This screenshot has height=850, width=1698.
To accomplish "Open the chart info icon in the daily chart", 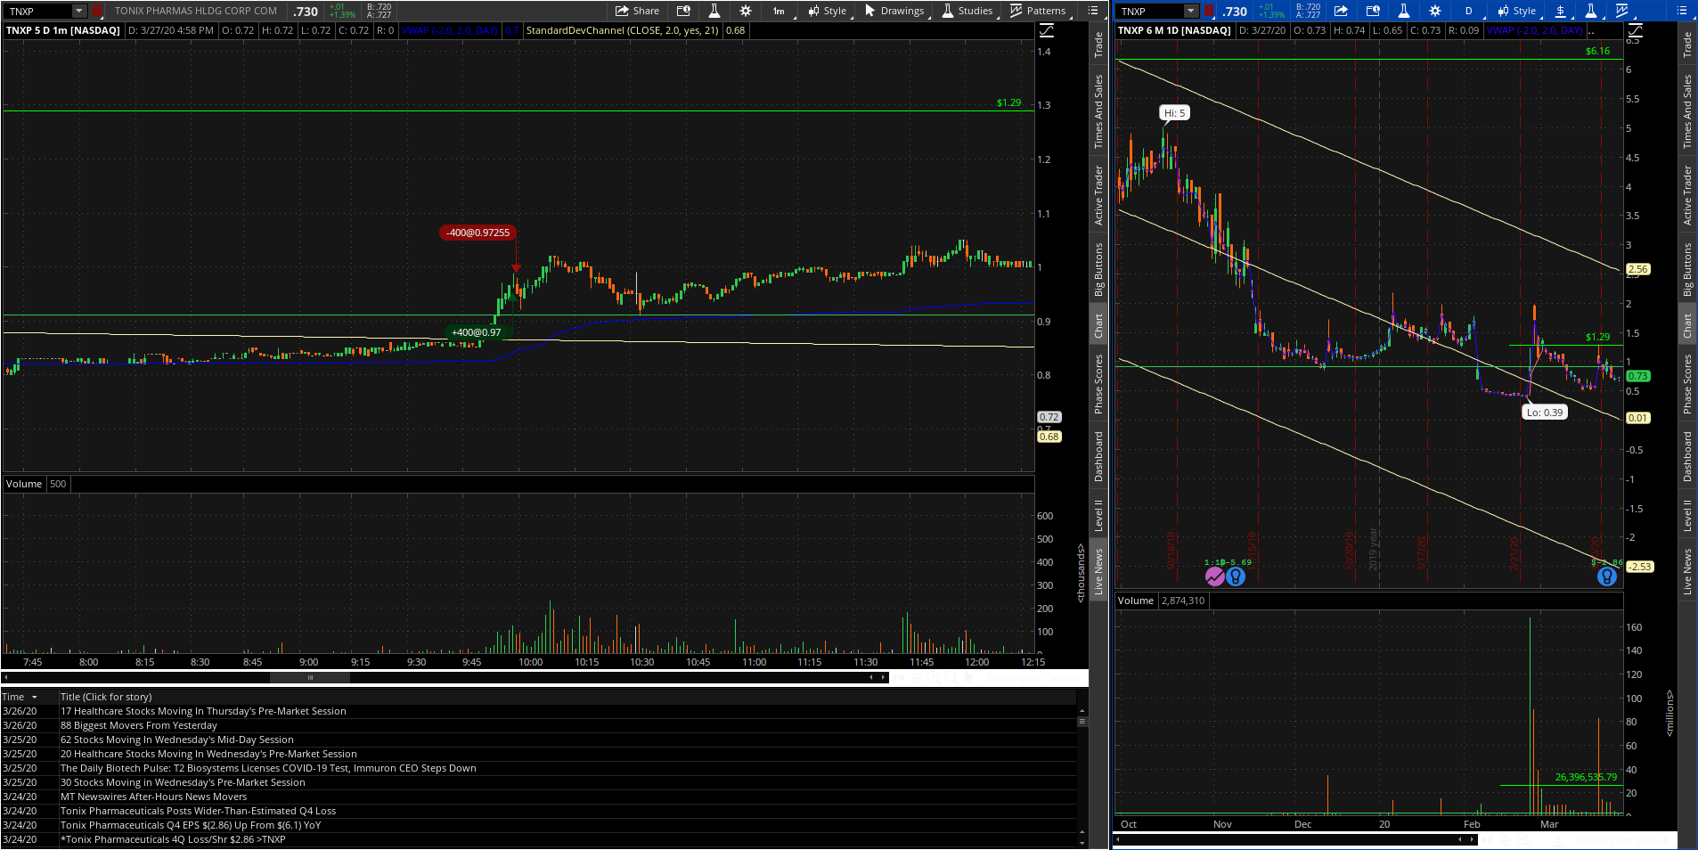I will pos(1373,11).
